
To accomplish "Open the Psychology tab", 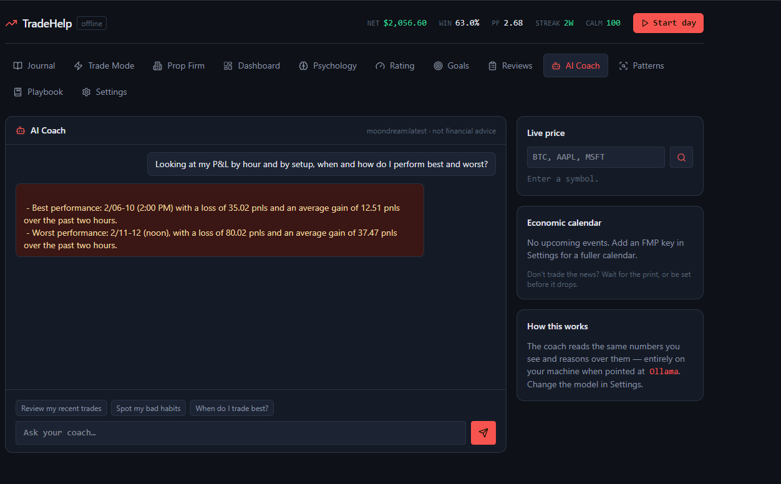I will click(x=328, y=65).
